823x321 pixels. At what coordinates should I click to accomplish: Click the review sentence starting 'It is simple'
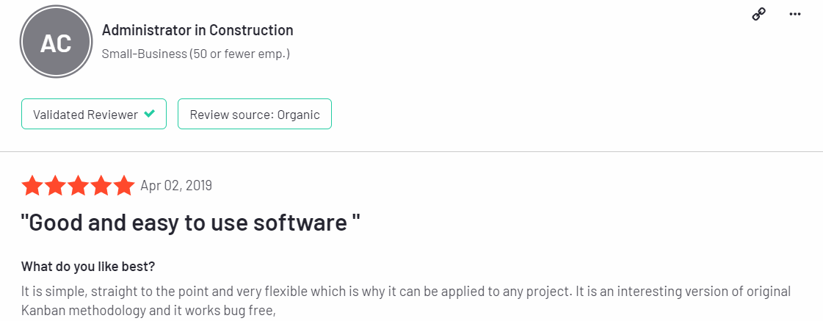[x=294, y=291]
